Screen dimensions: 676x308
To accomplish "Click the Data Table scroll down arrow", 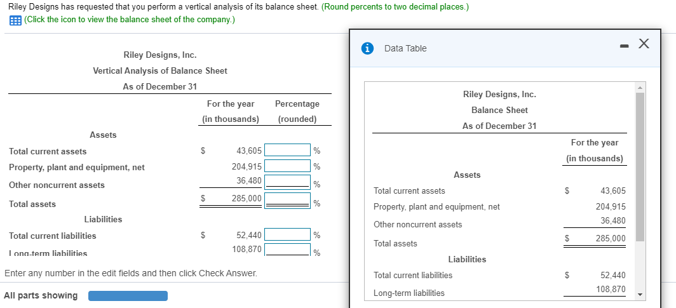I will 640,295.
